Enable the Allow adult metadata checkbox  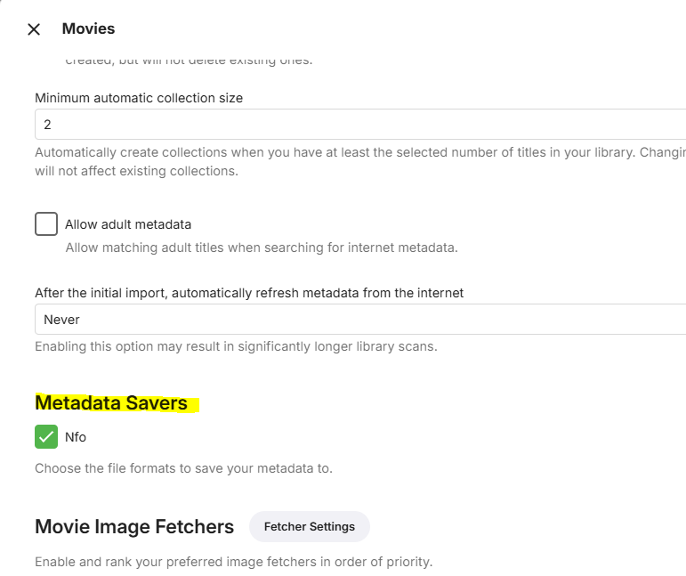(x=46, y=224)
